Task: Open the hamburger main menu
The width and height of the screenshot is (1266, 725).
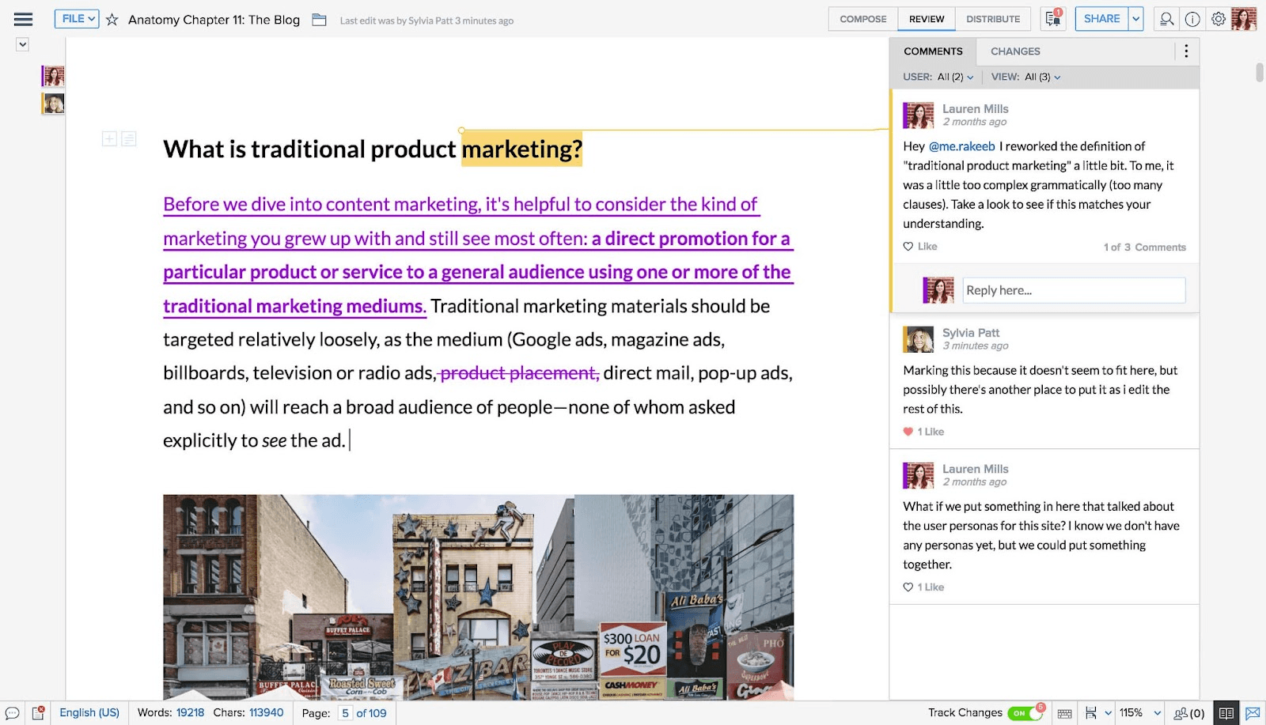Action: tap(23, 19)
